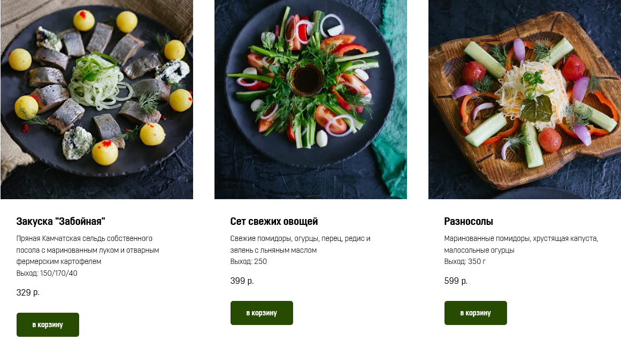Click the marinated onion pile on herring plate
This screenshot has height=355, width=621.
pos(99,83)
